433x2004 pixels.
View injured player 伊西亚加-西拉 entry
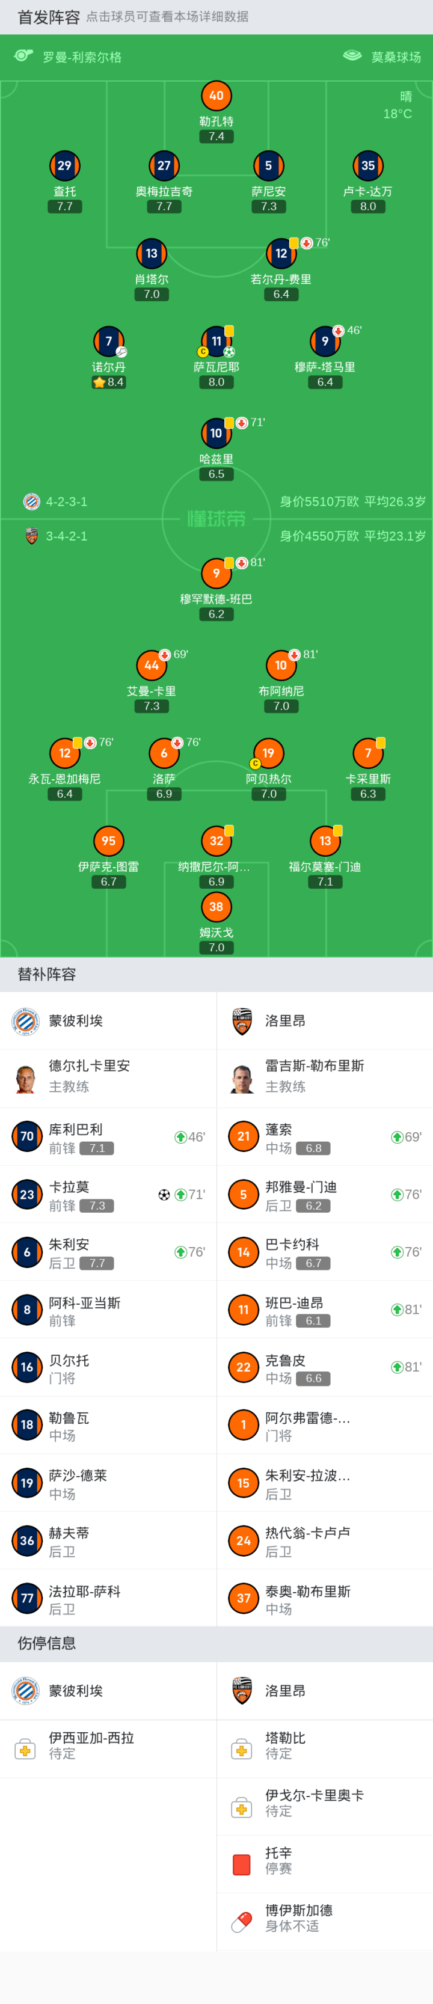click(91, 1745)
